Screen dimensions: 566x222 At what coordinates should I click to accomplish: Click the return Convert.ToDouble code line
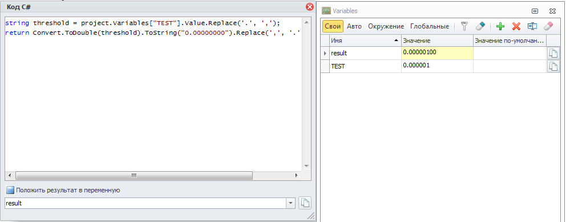153,33
